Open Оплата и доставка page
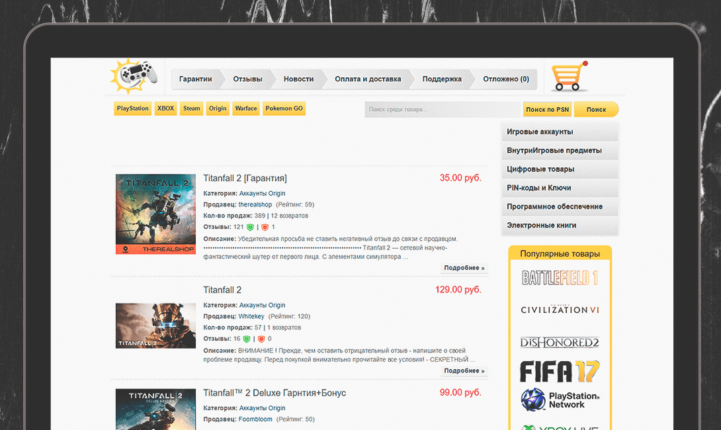This screenshot has width=721, height=430. 368,79
